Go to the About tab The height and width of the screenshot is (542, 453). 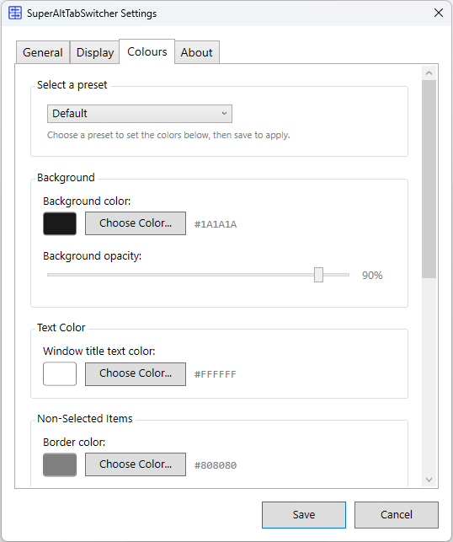click(x=196, y=52)
